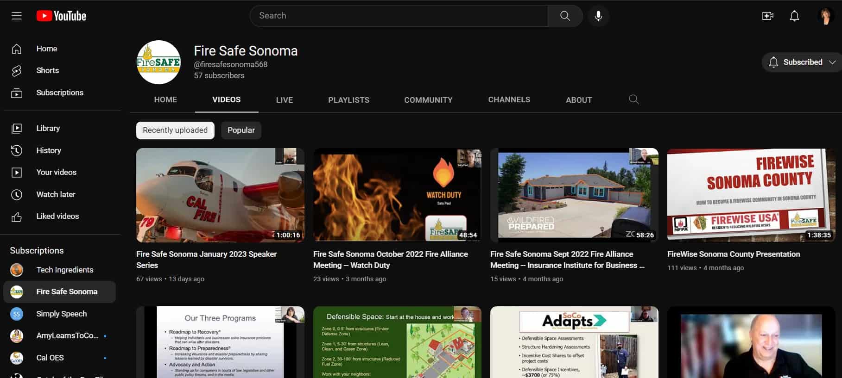Open FireWise Sonoma County Presentation title
Viewport: 842px width, 378px height.
(734, 254)
